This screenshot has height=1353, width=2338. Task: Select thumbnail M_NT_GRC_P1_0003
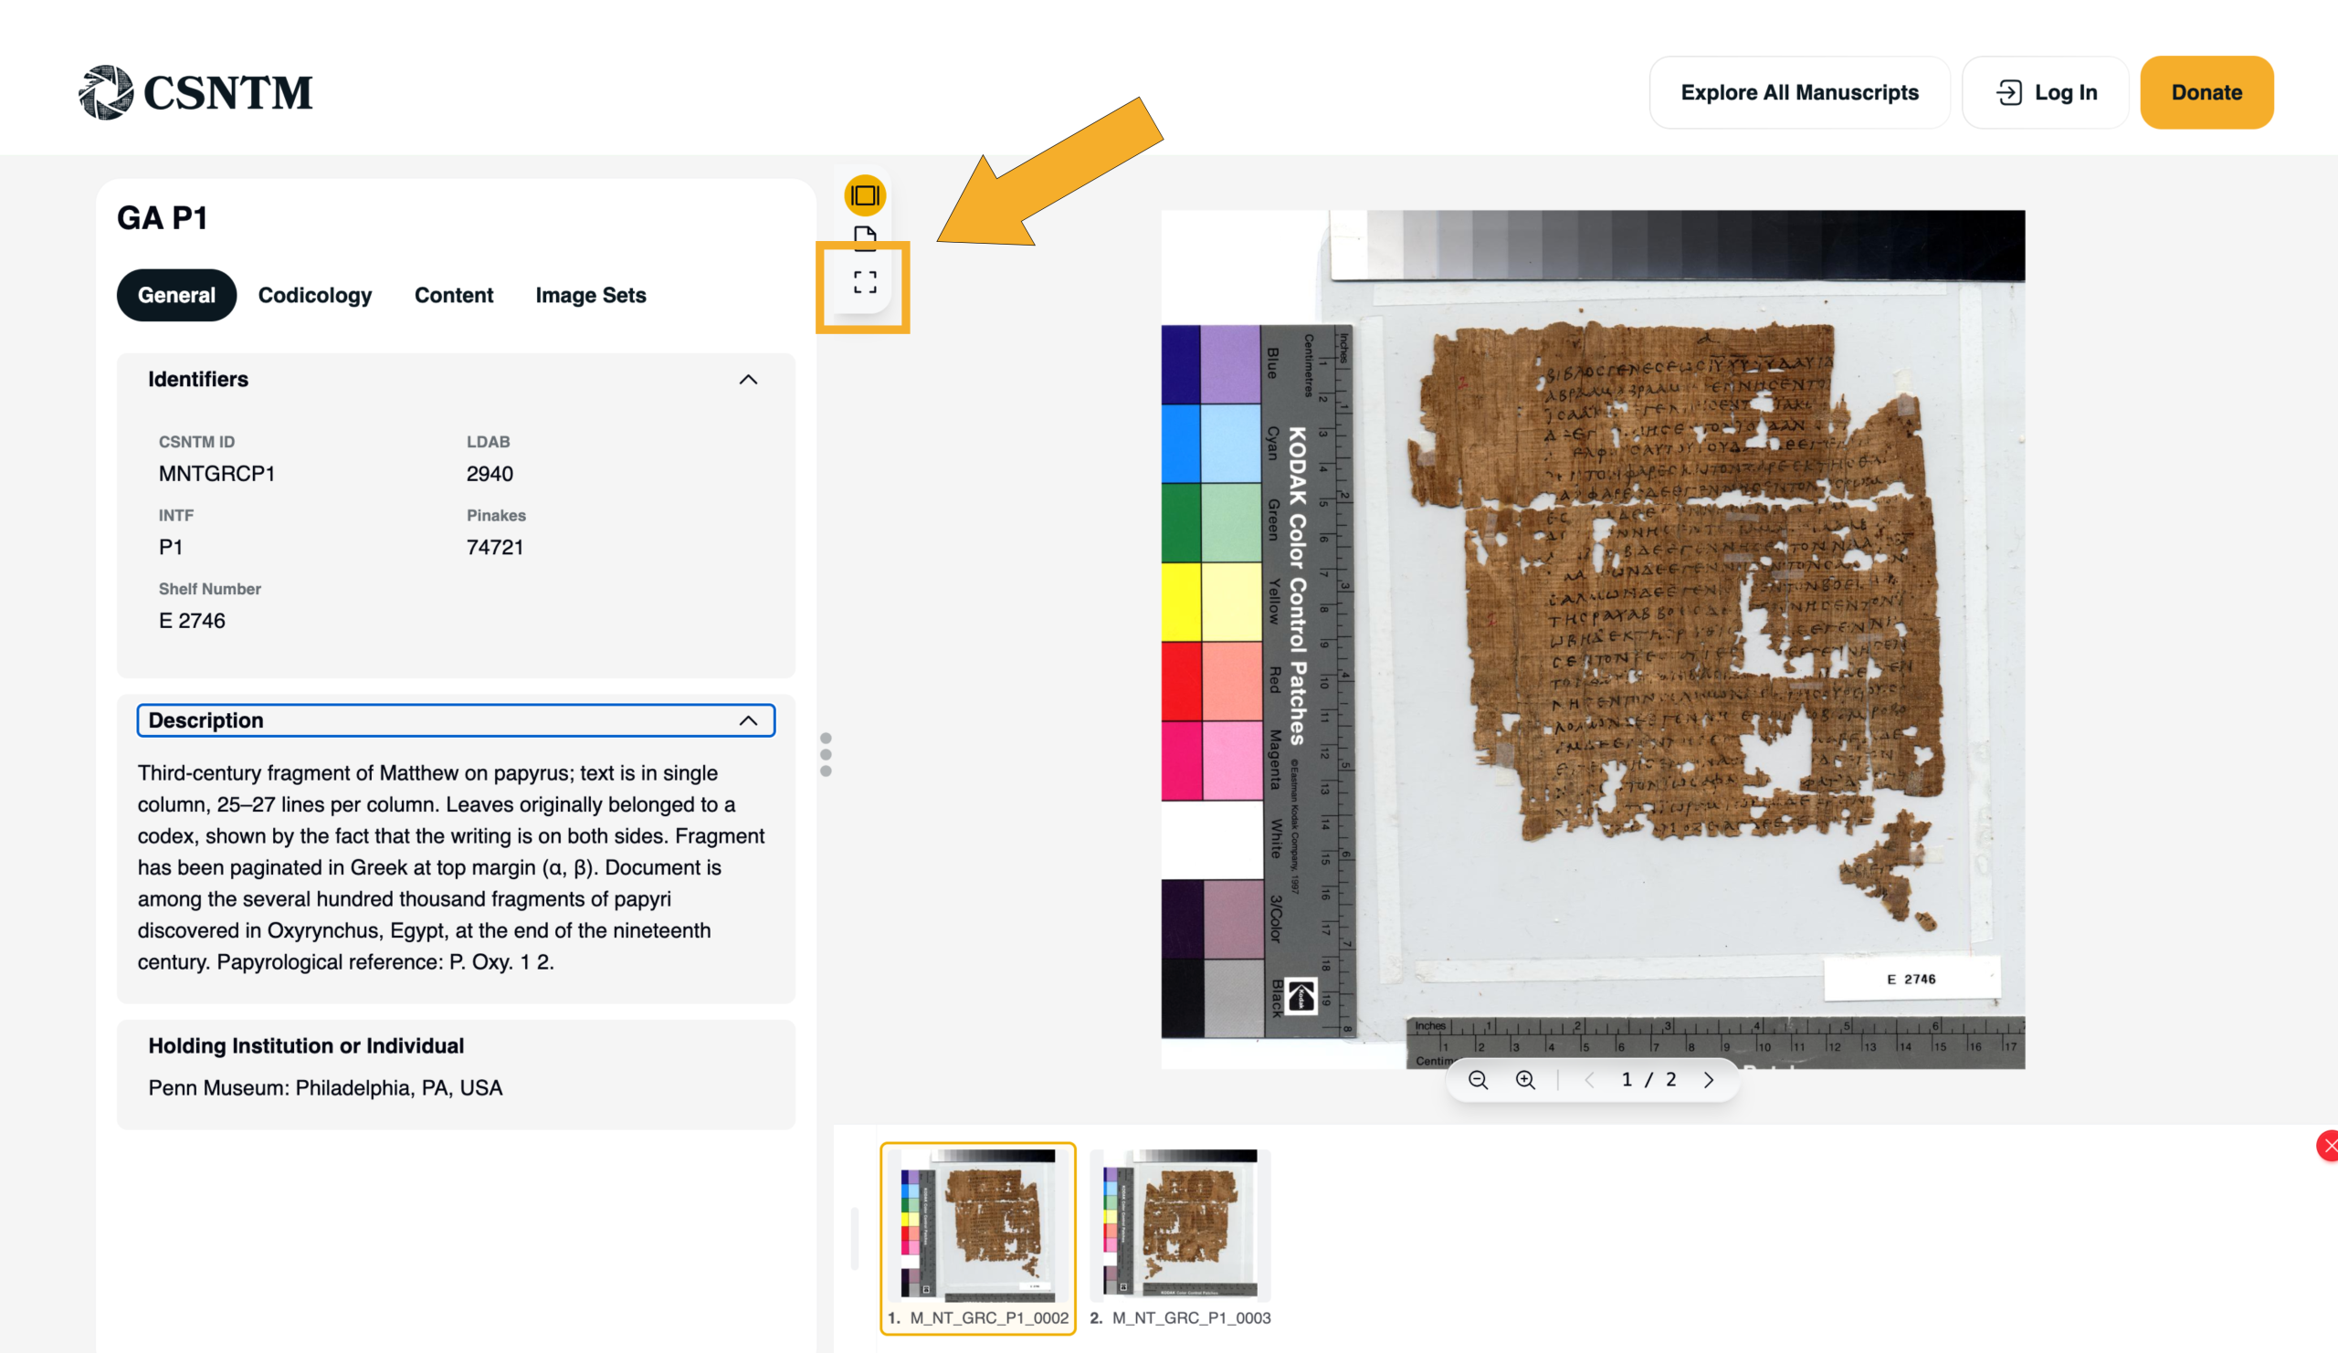tap(1179, 1226)
